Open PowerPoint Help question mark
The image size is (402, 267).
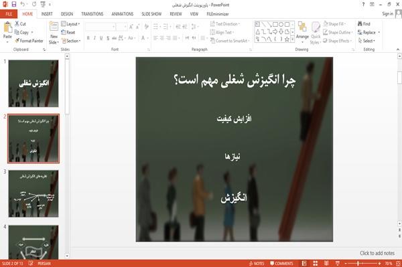[363, 5]
